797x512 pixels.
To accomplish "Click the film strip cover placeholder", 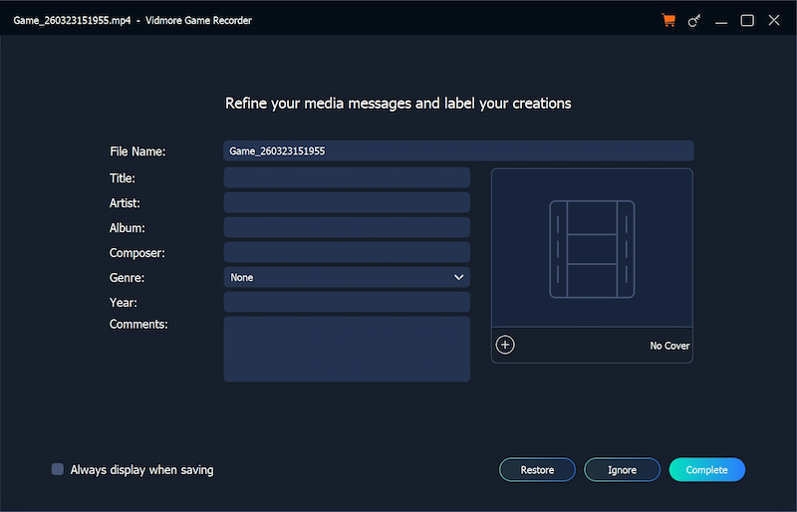I will [592, 249].
